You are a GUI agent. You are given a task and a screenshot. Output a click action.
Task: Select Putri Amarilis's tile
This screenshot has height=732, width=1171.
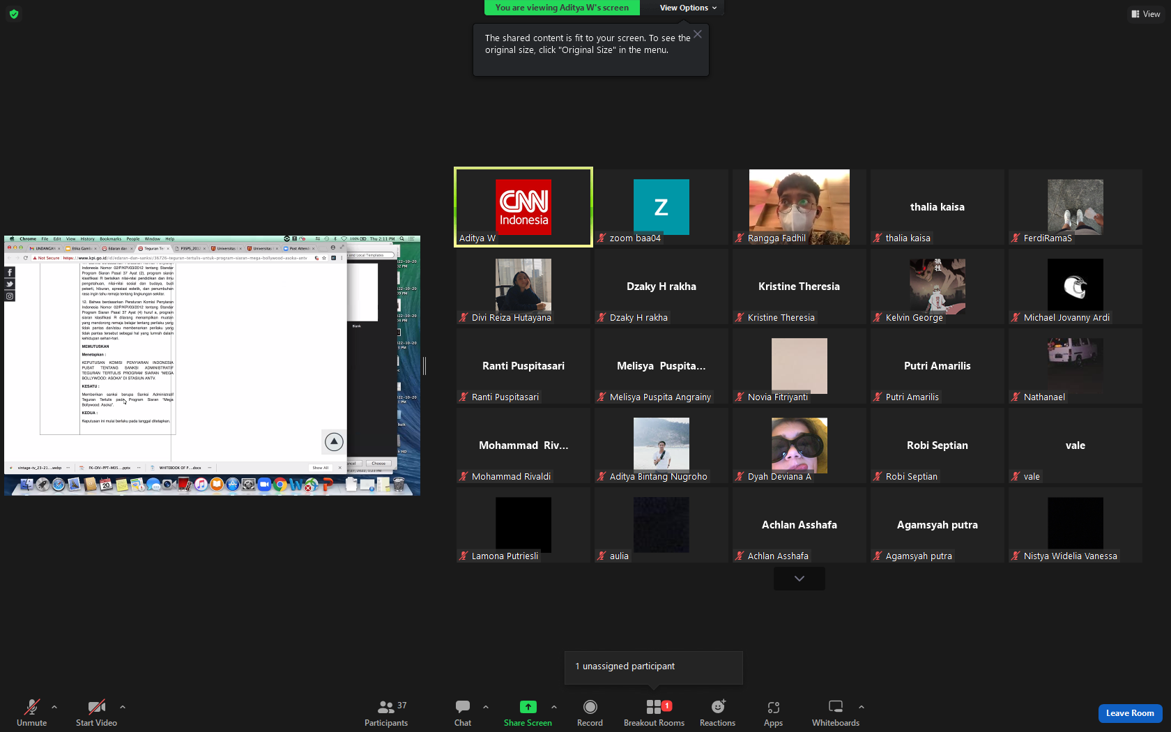pyautogui.click(x=937, y=366)
